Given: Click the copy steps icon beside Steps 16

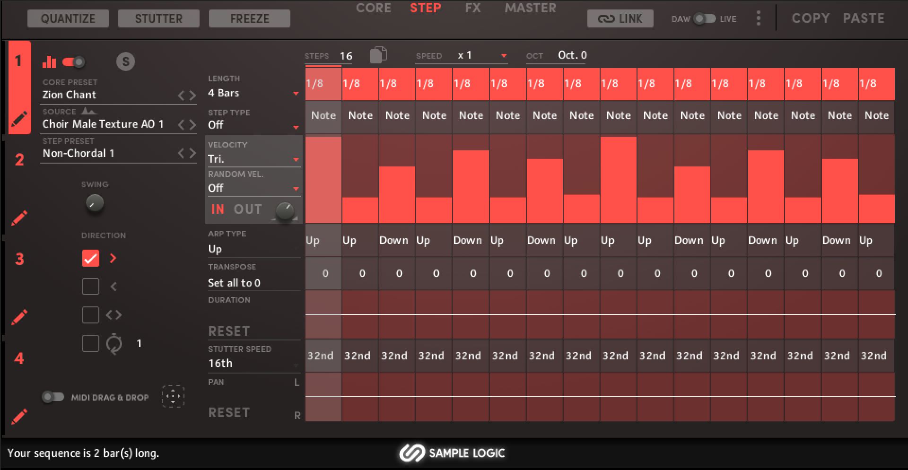Looking at the screenshot, I should tap(377, 55).
